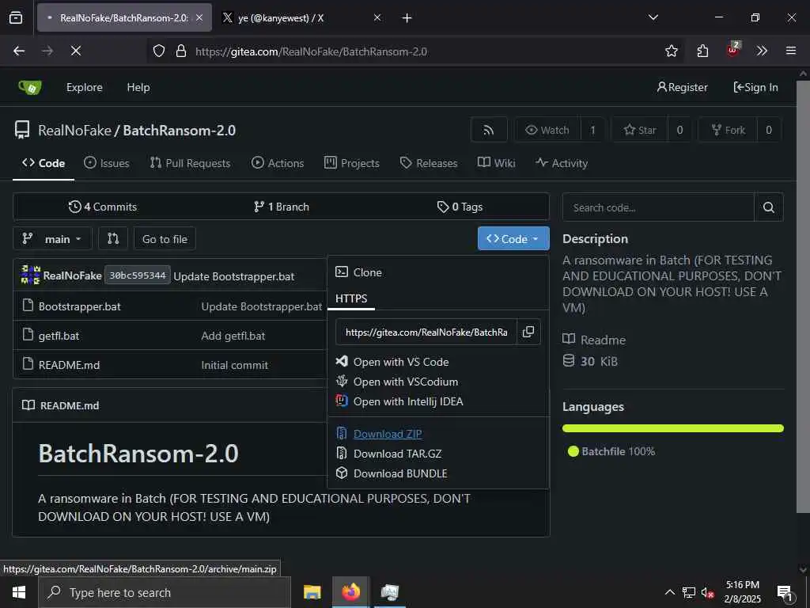Click the muted volume tray icon

pyautogui.click(x=707, y=593)
